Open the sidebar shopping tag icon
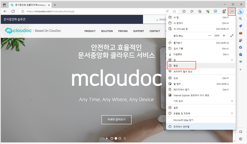Viewport: 247px width, 144px height. [x=240, y=26]
